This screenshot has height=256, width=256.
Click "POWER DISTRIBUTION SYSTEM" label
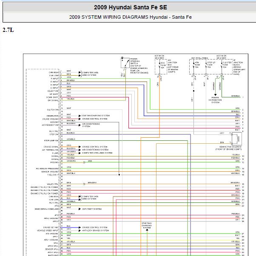click(215, 100)
